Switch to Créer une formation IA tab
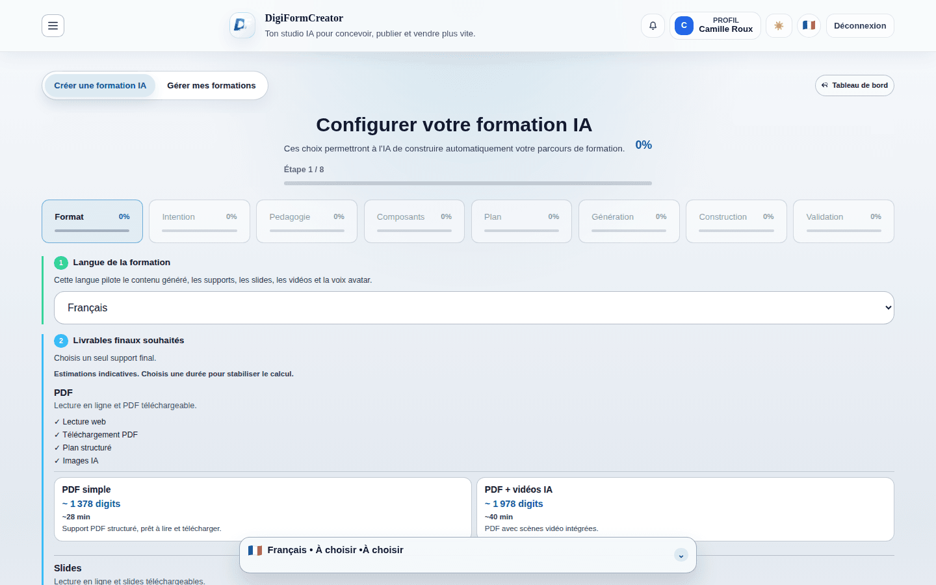Image resolution: width=936 pixels, height=585 pixels. click(x=100, y=86)
